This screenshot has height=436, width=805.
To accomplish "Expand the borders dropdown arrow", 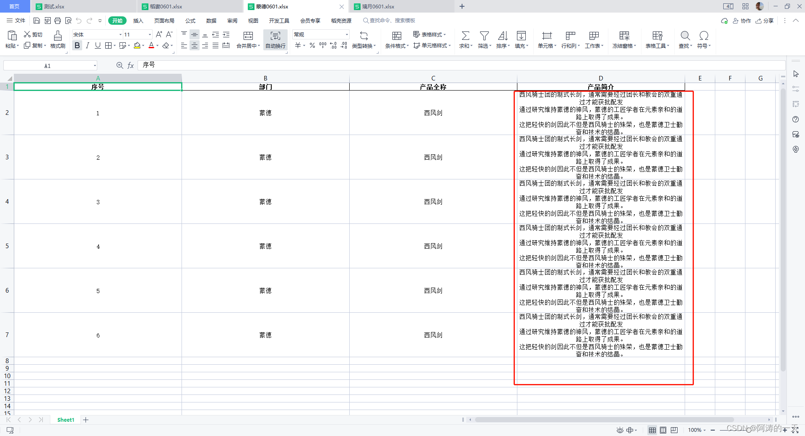I will coord(115,46).
